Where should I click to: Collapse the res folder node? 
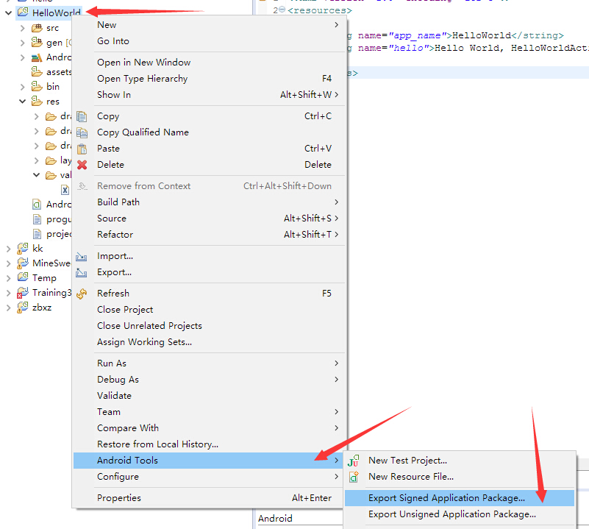[x=23, y=102]
